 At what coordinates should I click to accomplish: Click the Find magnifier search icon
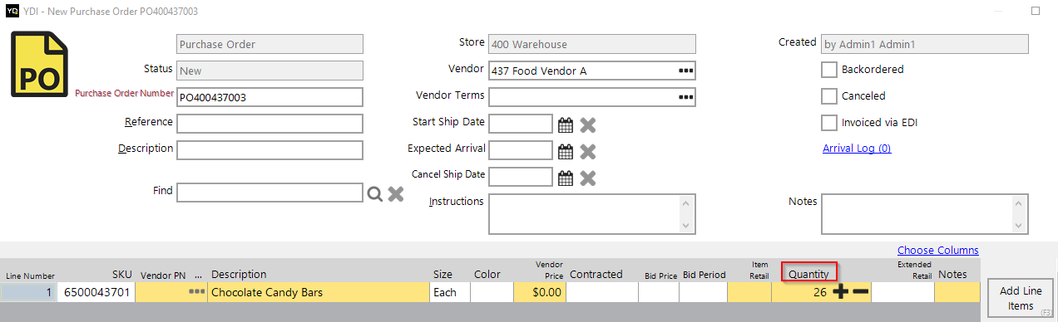[375, 193]
